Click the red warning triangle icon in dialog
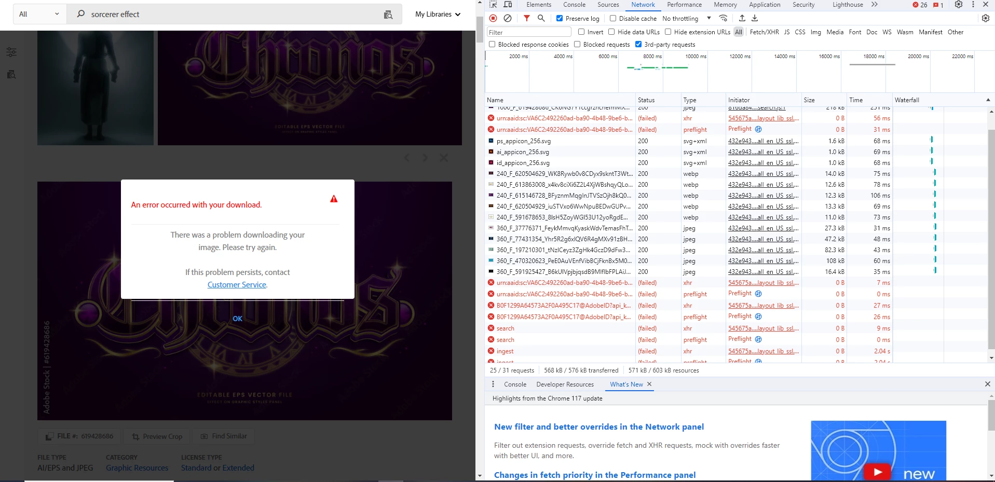 (334, 199)
